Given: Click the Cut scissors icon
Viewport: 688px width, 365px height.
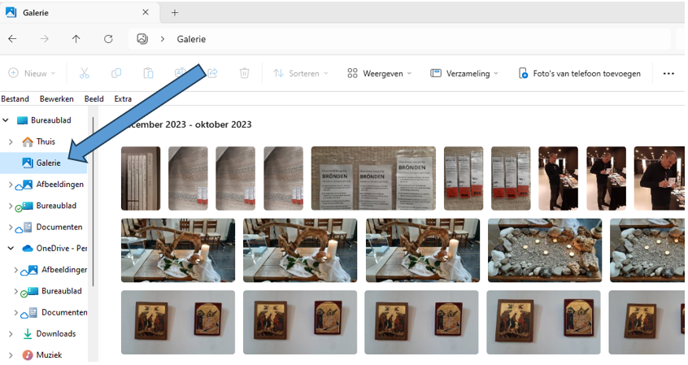Looking at the screenshot, I should (x=85, y=73).
